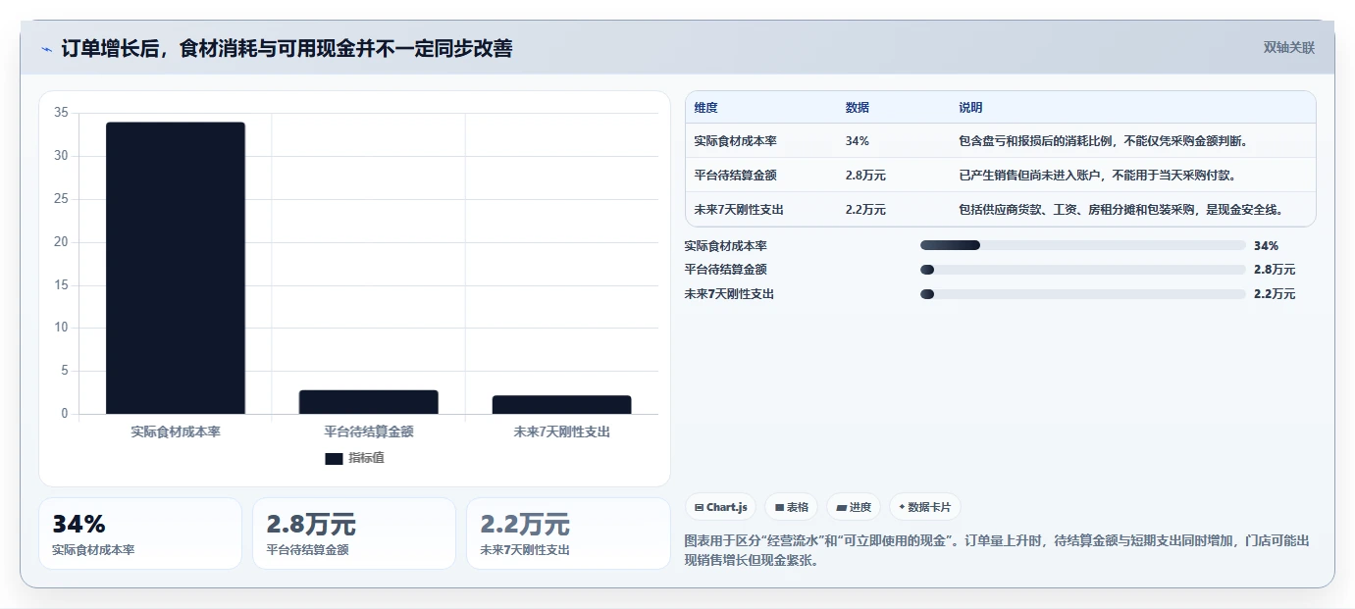Click the 平台待结算金额 progress row label
1355x609 pixels.
(x=725, y=270)
